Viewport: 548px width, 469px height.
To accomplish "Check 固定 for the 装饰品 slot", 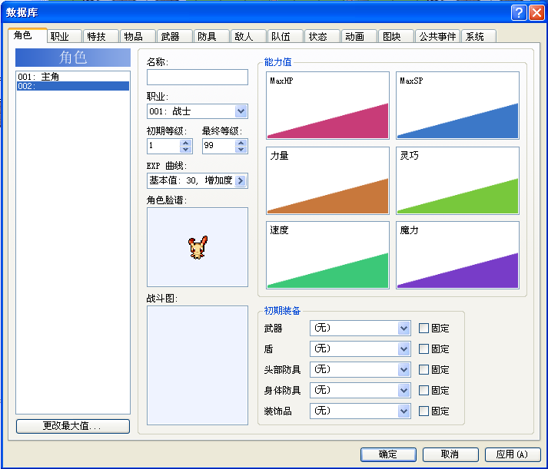I will 423,411.
